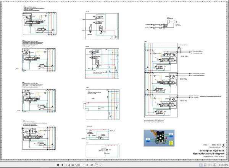Image resolution: width=229 pixels, height=168 pixels.
Task: Click the previous view icon
Action: click(97, 165)
